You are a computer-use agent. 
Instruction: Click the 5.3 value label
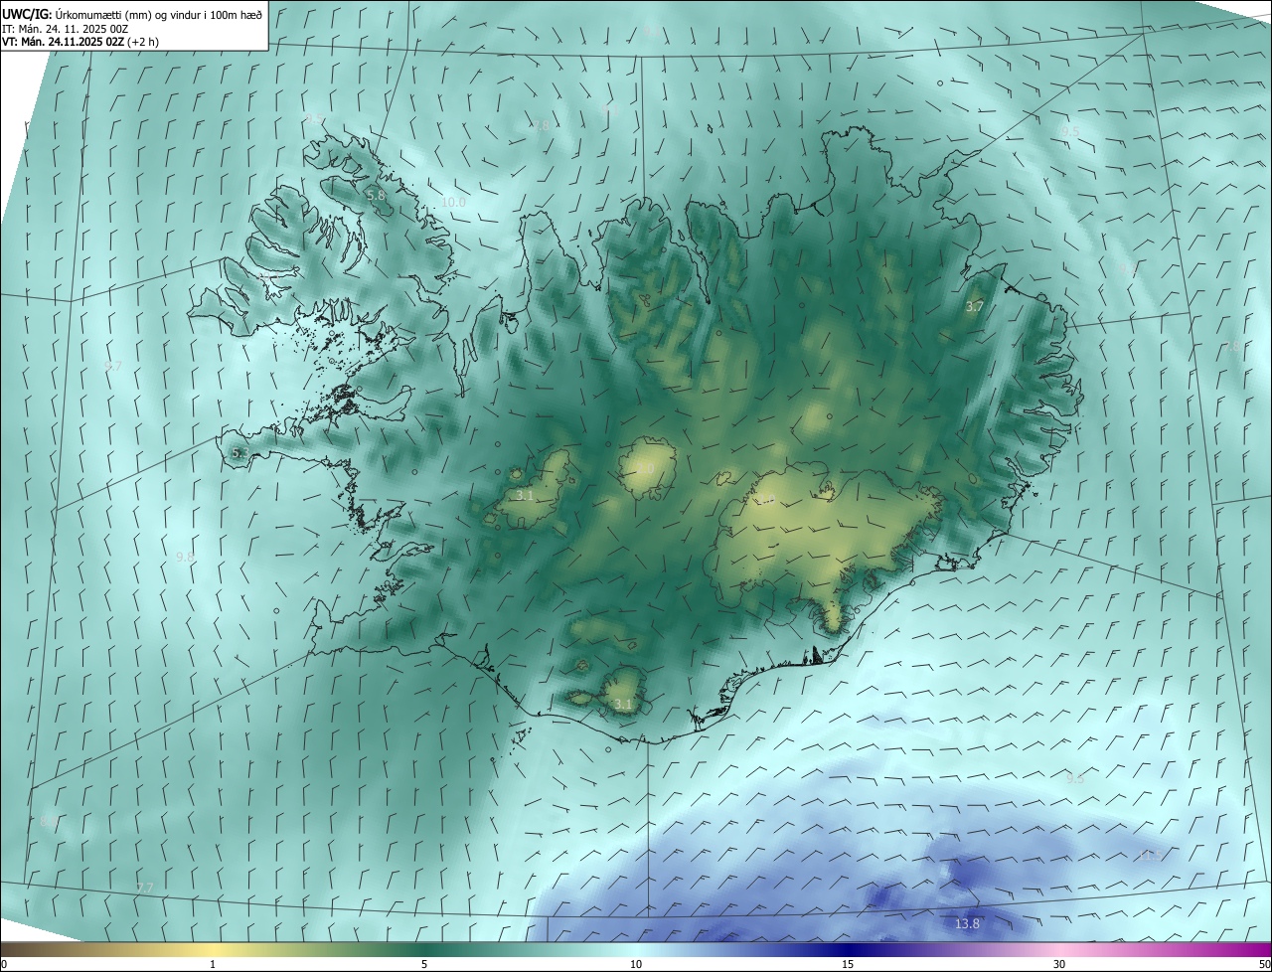(x=239, y=453)
